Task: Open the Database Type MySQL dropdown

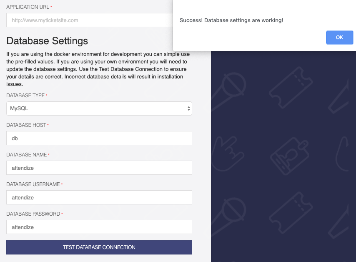Action: pos(99,108)
